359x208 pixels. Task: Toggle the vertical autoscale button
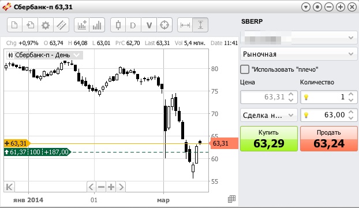200,25
